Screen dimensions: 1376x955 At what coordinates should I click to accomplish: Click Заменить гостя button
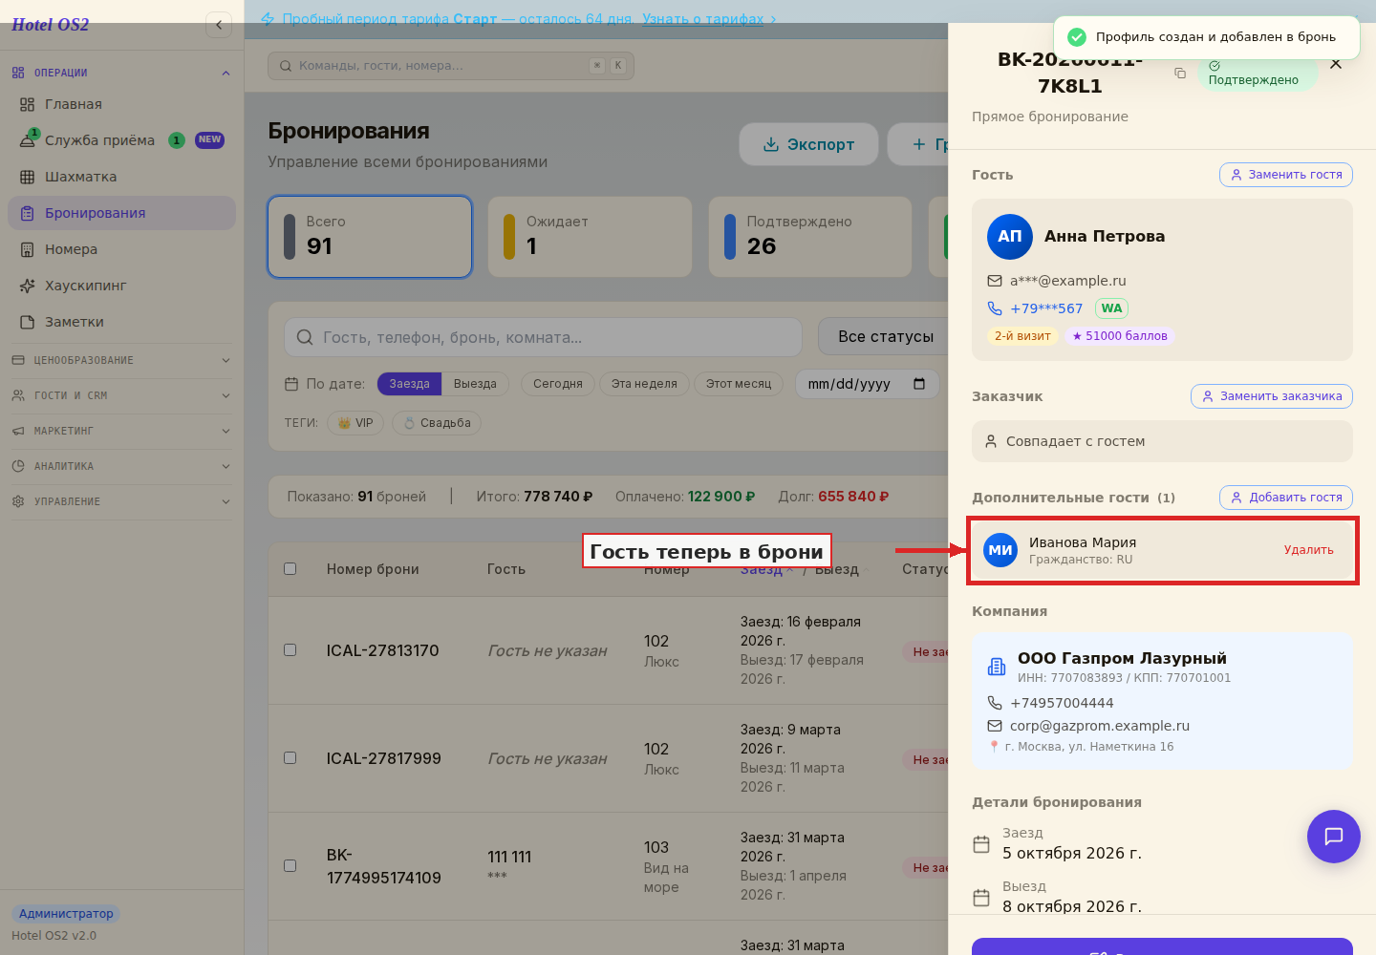tap(1286, 175)
